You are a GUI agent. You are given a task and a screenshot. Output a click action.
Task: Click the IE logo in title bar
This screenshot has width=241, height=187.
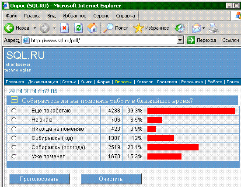[6, 6]
